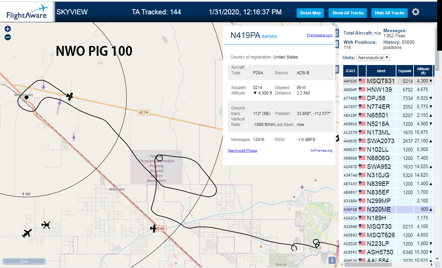Open the AirFrames.org link

[321, 151]
